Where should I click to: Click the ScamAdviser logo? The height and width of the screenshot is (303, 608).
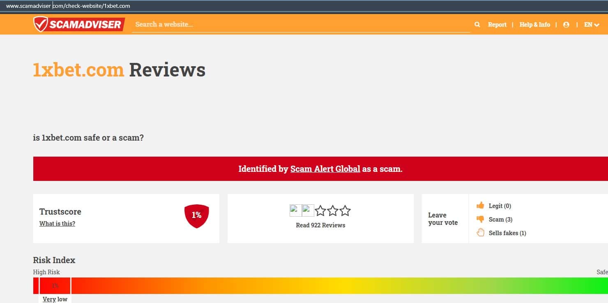pos(79,24)
